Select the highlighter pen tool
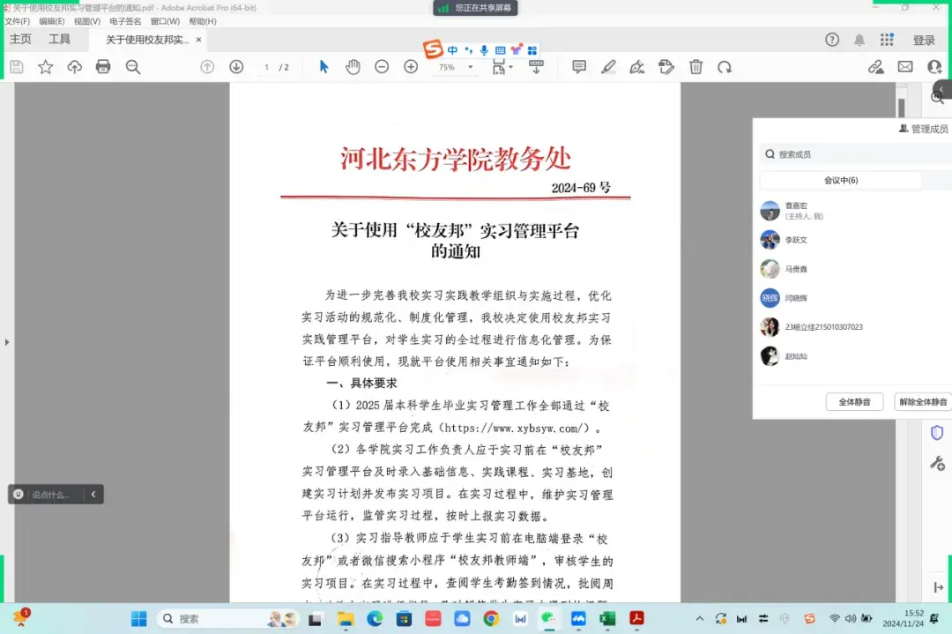The image size is (952, 634). pyautogui.click(x=608, y=67)
